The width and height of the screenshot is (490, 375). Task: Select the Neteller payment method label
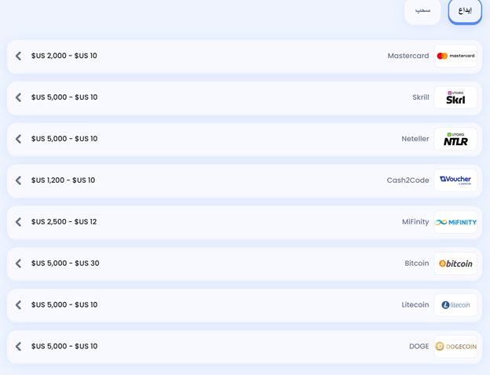[415, 139]
